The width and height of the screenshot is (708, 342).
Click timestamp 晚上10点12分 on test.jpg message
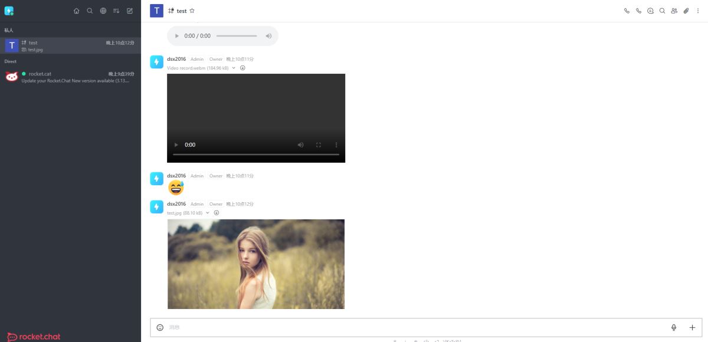coord(240,204)
